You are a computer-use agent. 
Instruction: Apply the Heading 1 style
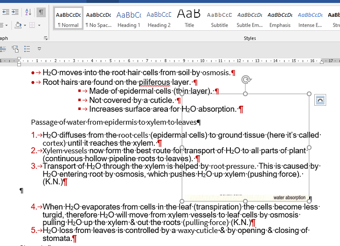(129, 19)
